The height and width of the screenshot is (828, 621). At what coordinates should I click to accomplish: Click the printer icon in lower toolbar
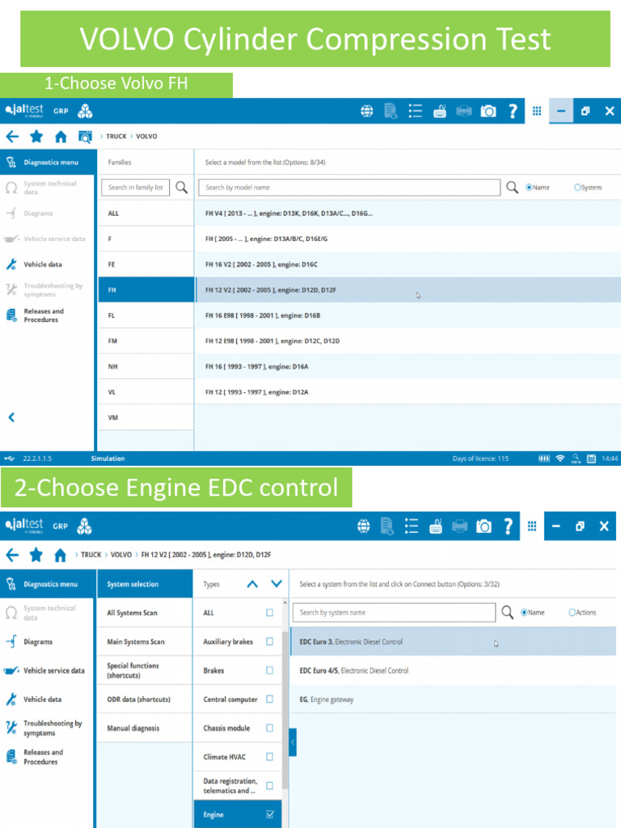coord(459,526)
